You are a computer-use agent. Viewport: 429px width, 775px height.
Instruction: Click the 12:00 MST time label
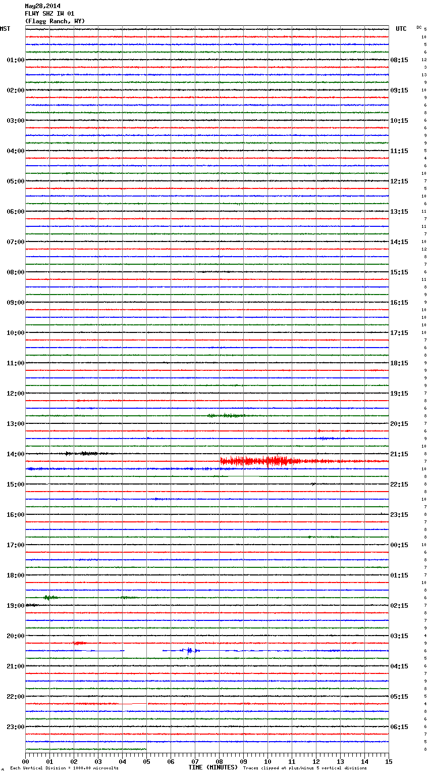[x=16, y=394]
